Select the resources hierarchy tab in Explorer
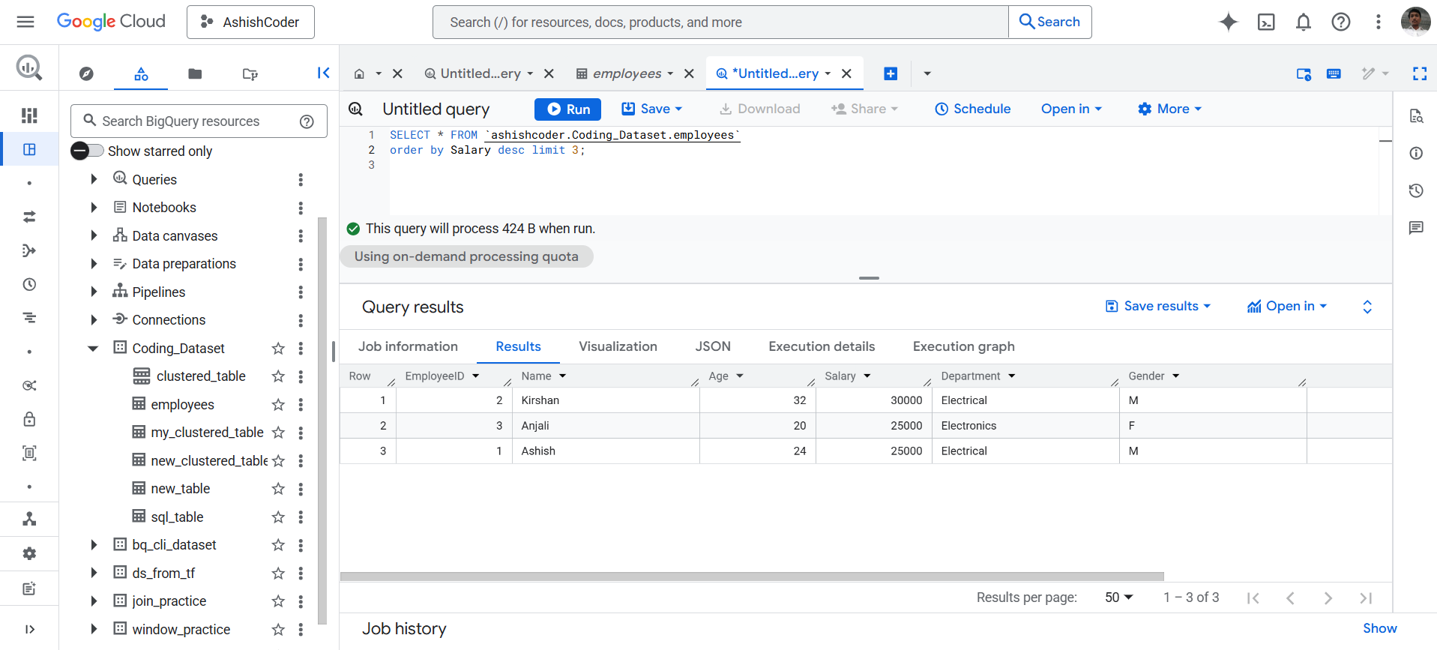This screenshot has height=650, width=1437. click(x=141, y=73)
